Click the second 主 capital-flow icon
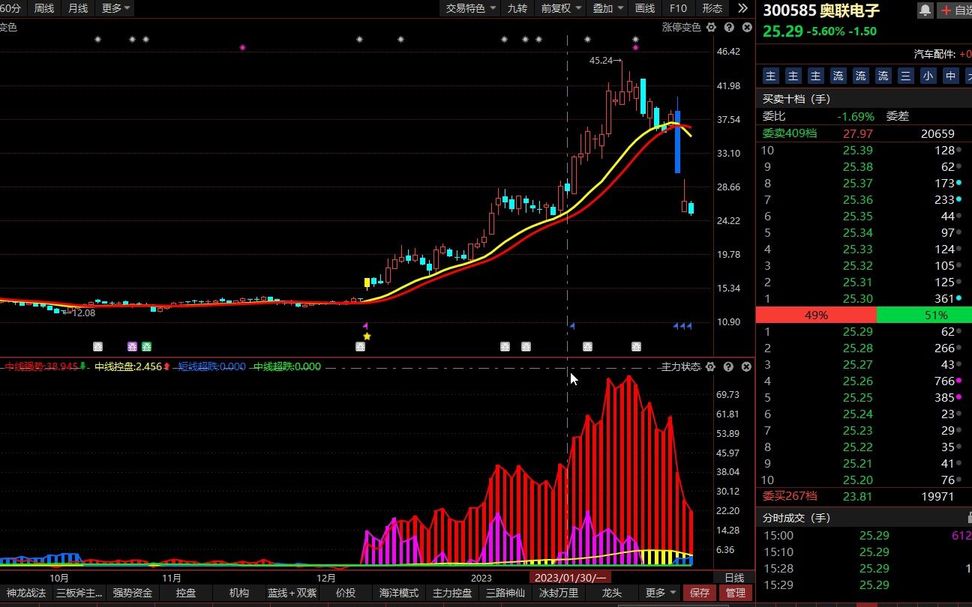 (x=793, y=76)
